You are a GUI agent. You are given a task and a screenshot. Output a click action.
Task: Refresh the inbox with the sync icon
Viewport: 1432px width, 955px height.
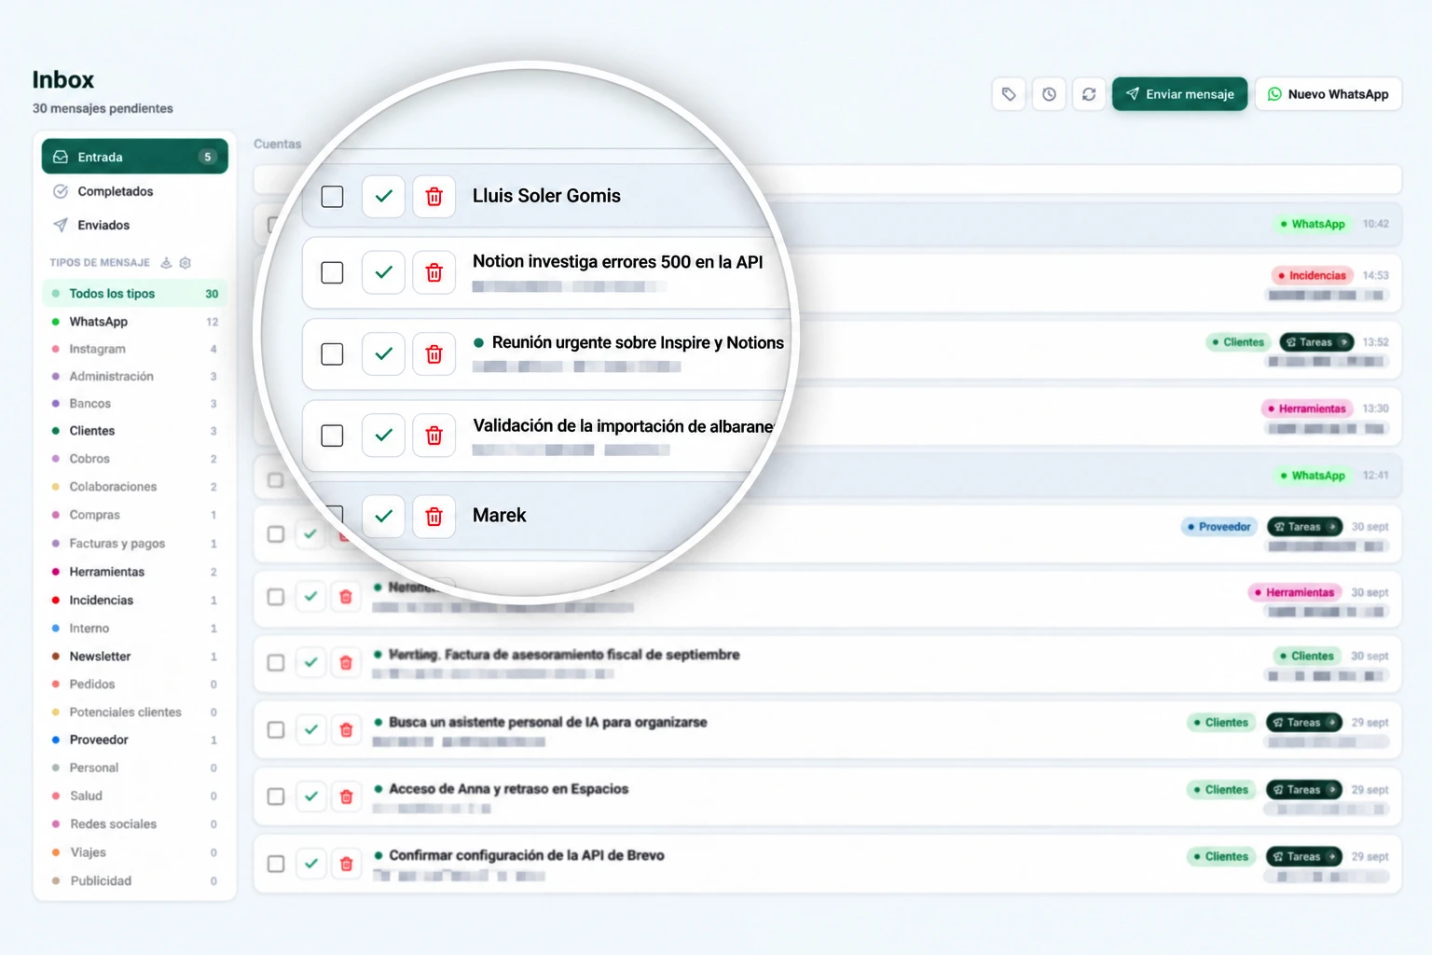click(1089, 94)
